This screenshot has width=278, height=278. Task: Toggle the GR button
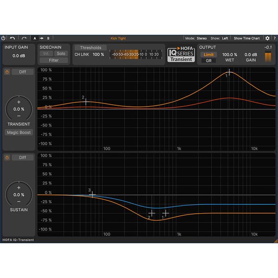208,61
